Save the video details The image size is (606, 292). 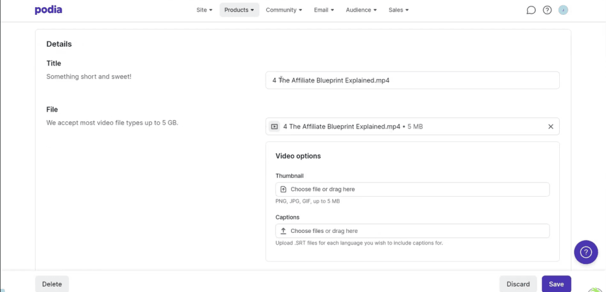click(556, 284)
